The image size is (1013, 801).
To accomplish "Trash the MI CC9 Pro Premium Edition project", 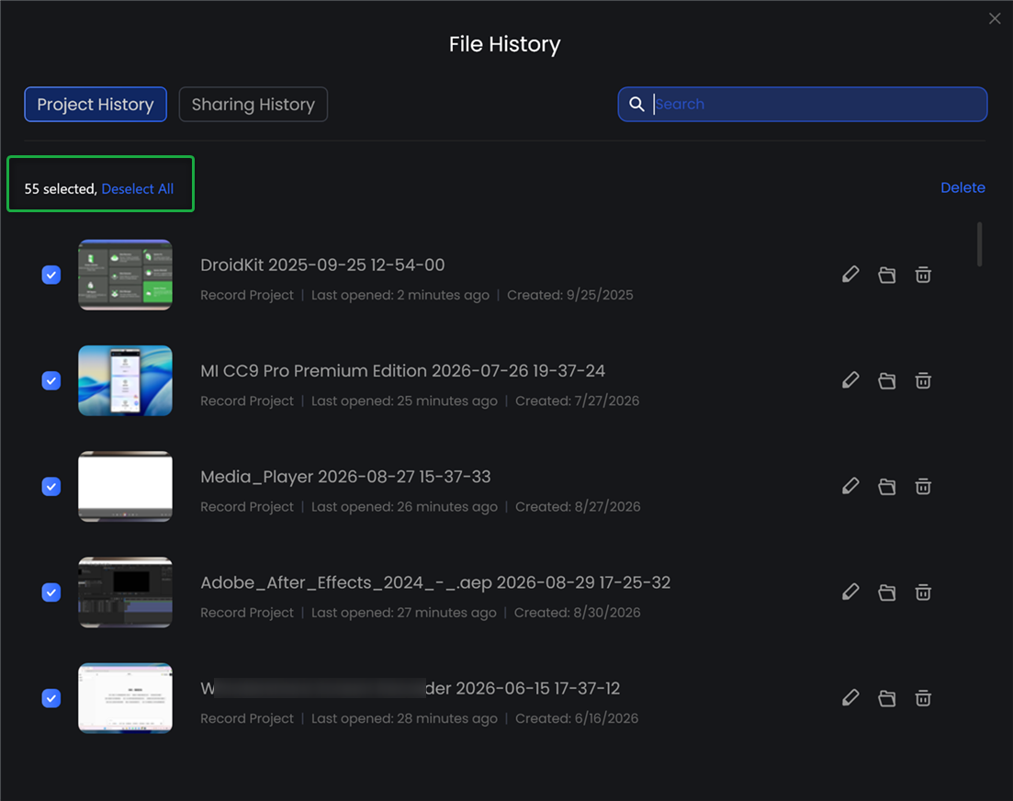I will (x=923, y=380).
